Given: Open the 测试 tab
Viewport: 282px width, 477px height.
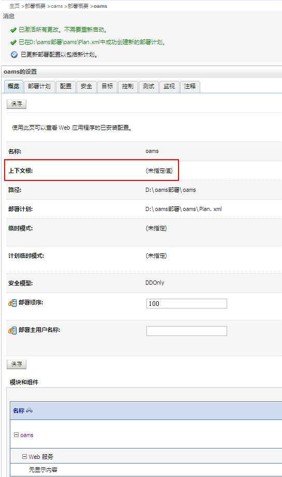Looking at the screenshot, I should [149, 87].
